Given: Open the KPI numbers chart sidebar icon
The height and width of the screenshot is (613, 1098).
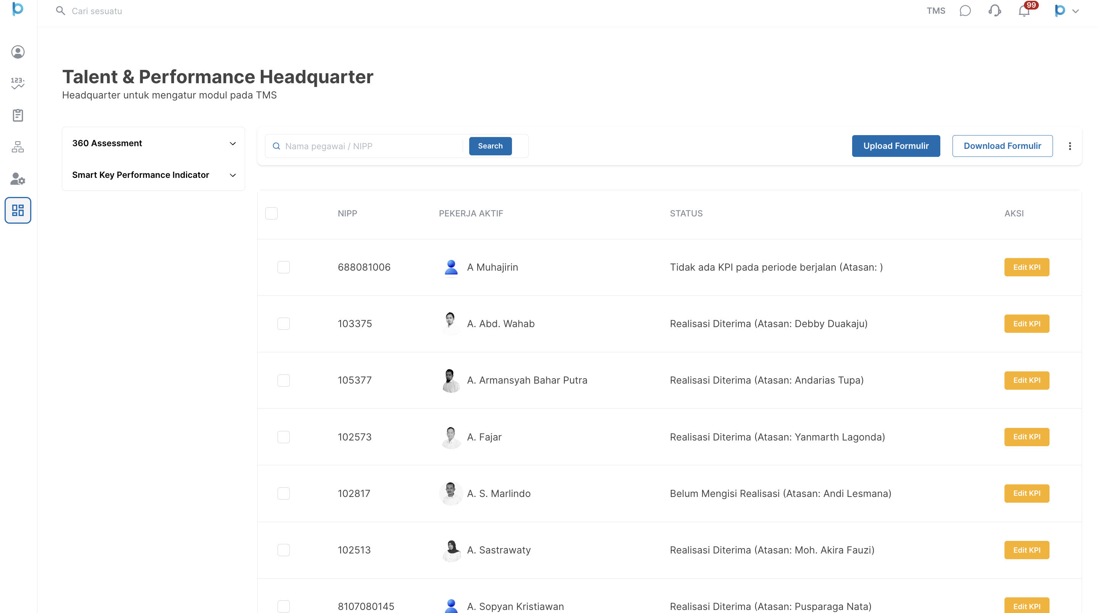Looking at the screenshot, I should [x=18, y=83].
